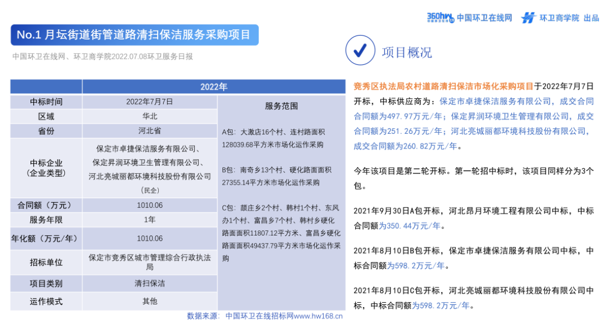Click the 环卫商学院 H logo icon
This screenshot has width=610, height=336.
(528, 18)
